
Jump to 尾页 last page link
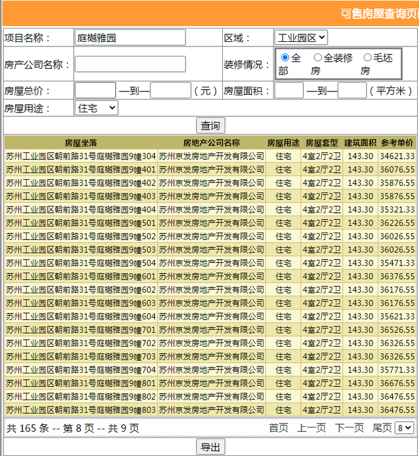click(382, 428)
